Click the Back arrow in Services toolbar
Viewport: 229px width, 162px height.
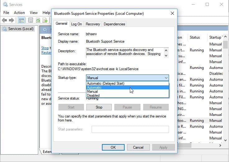(5, 20)
